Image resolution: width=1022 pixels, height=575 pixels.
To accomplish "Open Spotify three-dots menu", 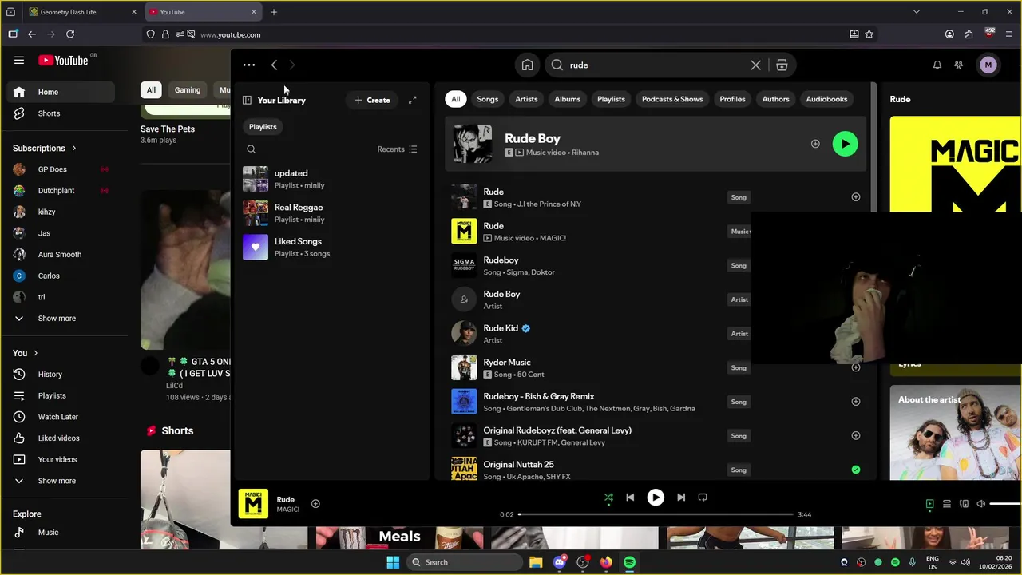I will coord(249,65).
